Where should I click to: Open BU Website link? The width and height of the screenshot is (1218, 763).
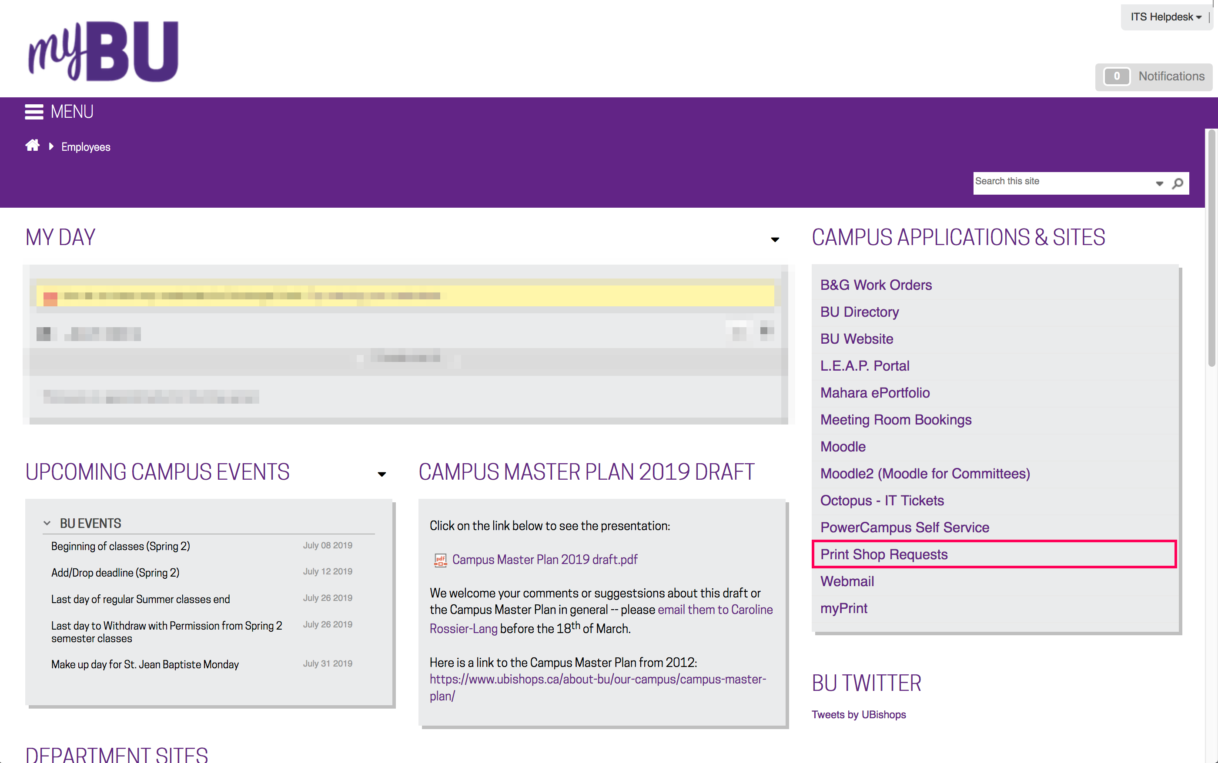click(x=857, y=338)
